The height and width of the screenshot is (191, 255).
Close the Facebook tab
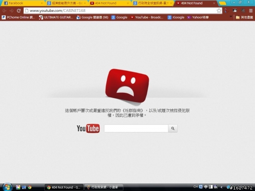pos(42,3)
